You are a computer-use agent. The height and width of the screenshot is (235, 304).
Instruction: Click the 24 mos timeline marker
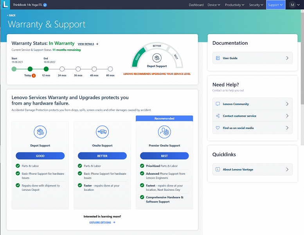[62, 69]
